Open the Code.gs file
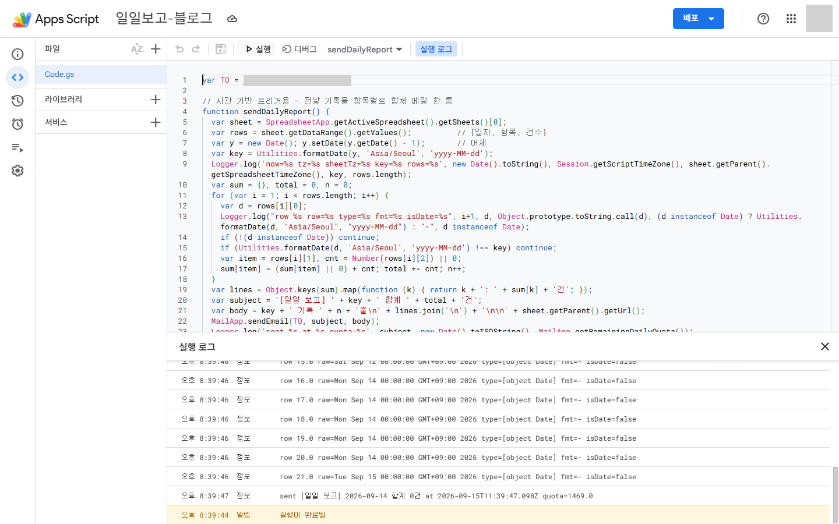 pyautogui.click(x=101, y=75)
